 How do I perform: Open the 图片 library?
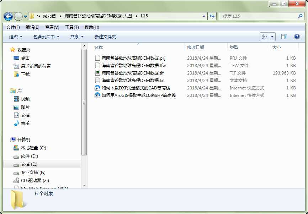pos(25,107)
